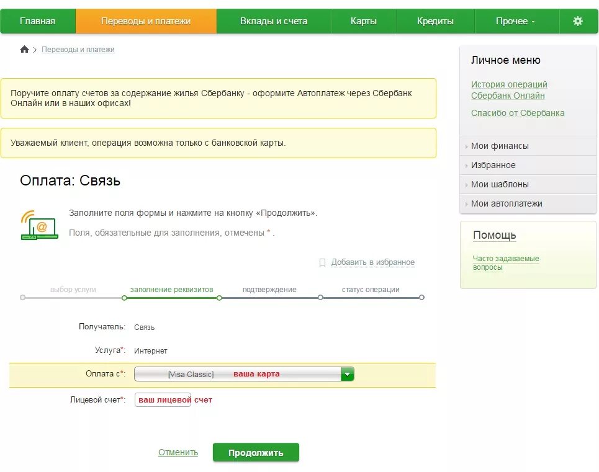Click the Переводы и платежи breadcrumb link

coord(78,50)
